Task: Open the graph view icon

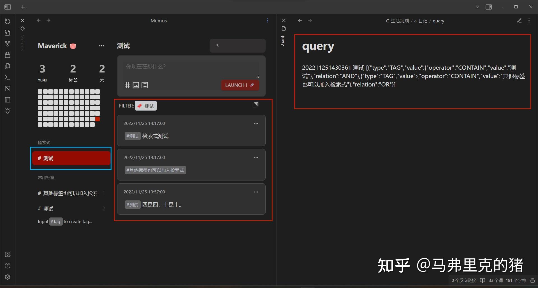Action: coord(8,44)
